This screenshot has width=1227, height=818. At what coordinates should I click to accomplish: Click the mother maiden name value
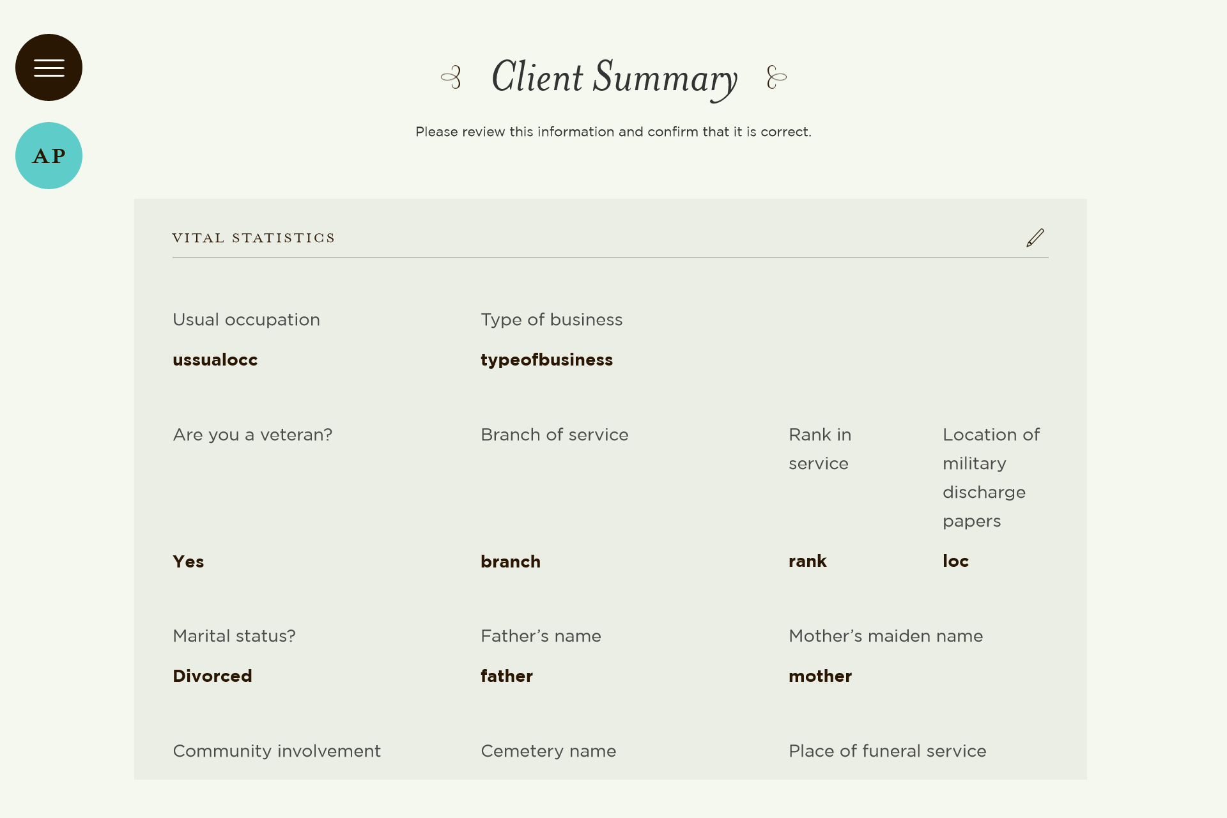click(x=820, y=676)
